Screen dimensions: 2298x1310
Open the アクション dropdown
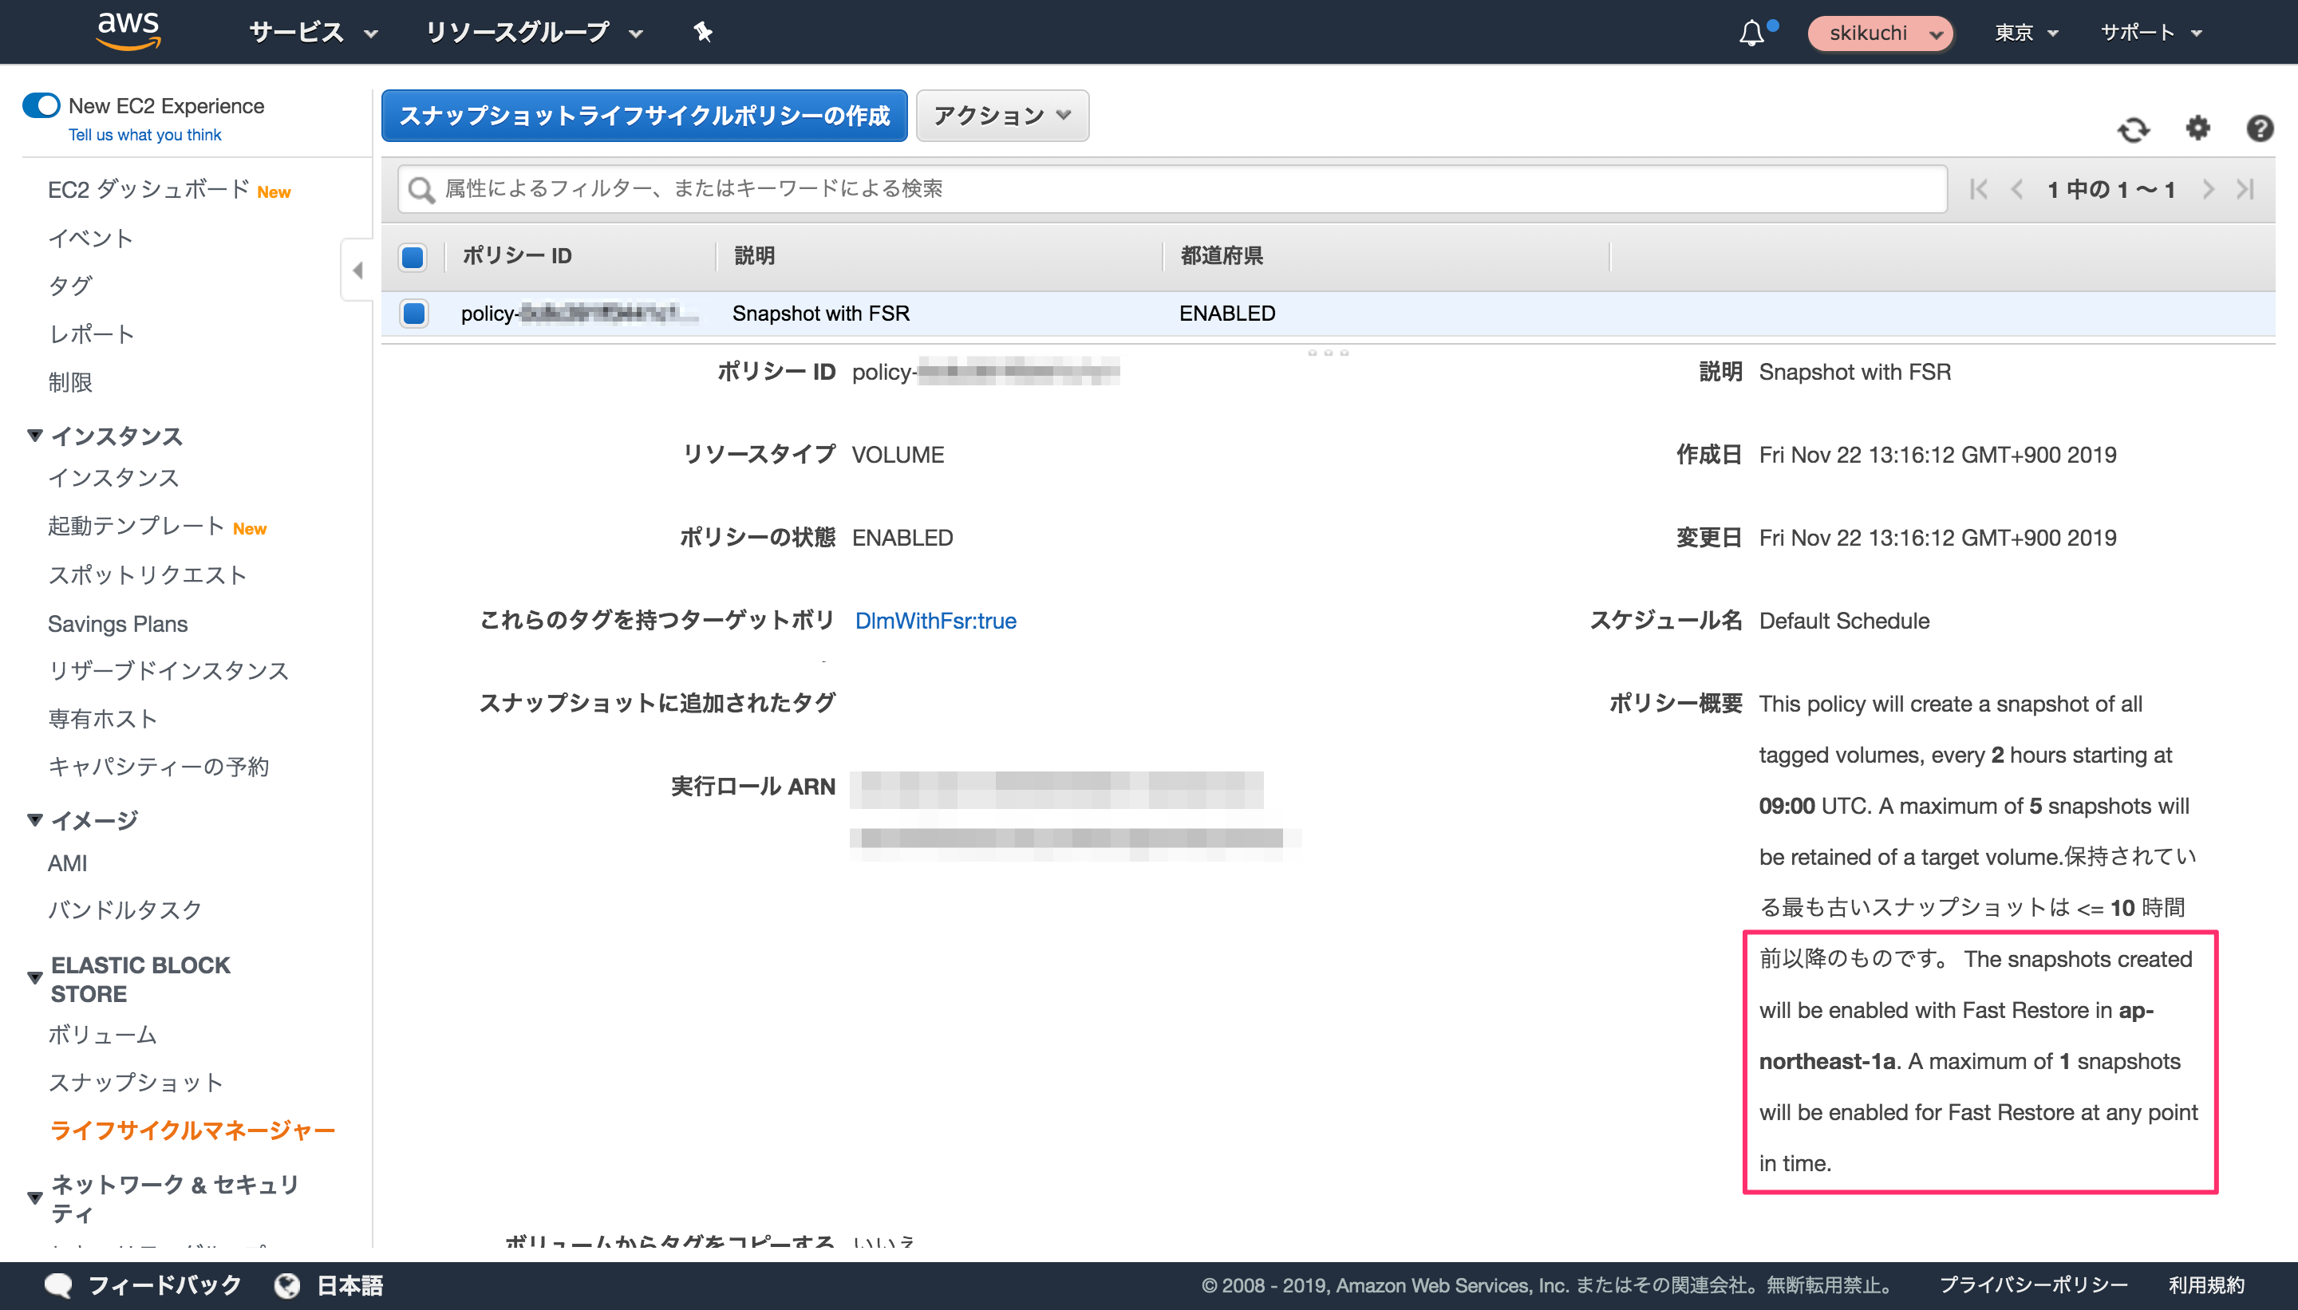1001,115
